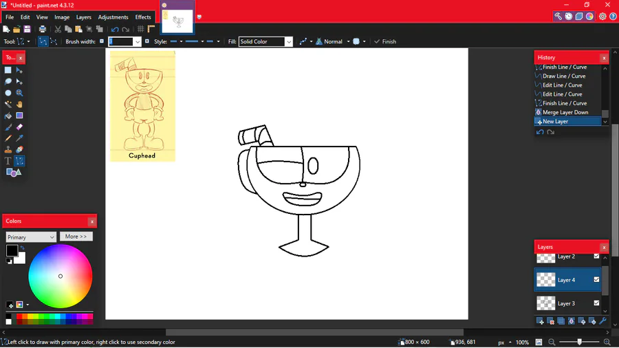Screen dimensions: 619x348
Task: Increase brush width with plus button
Action: click(147, 41)
